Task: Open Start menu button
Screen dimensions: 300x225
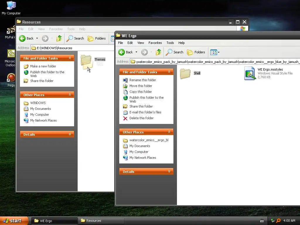Action: pos(14,221)
